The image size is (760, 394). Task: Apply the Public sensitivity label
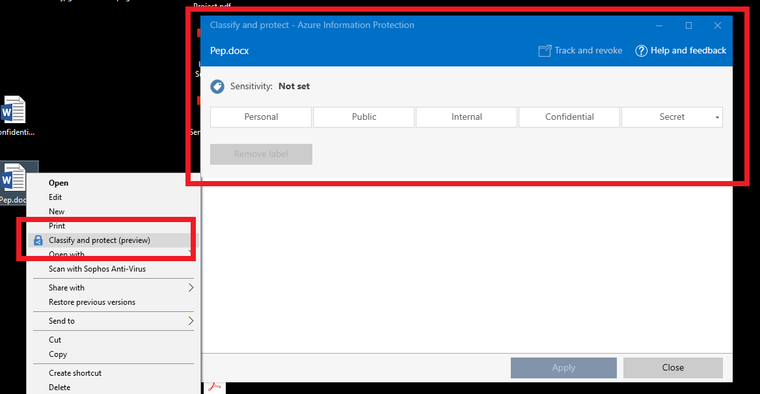click(x=364, y=117)
